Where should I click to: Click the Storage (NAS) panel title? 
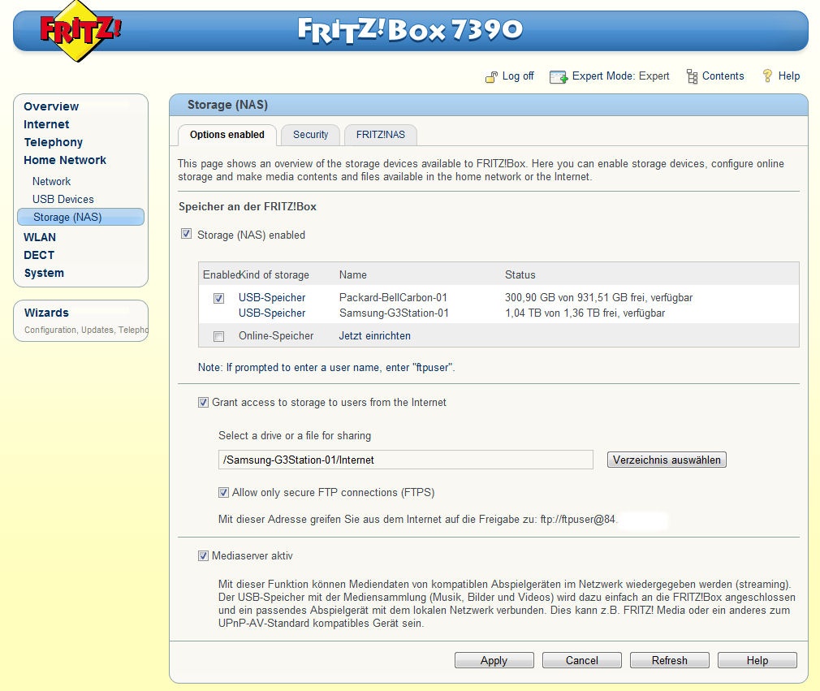coord(227,105)
